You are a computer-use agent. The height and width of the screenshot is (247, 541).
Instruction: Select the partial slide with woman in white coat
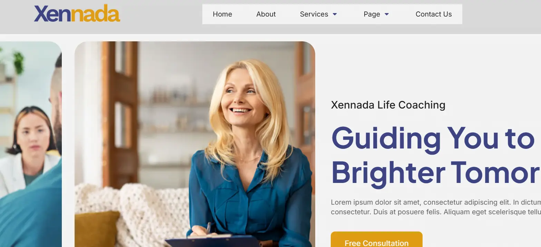pyautogui.click(x=31, y=144)
